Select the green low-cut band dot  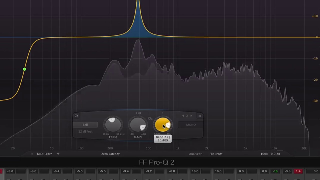tap(24, 69)
